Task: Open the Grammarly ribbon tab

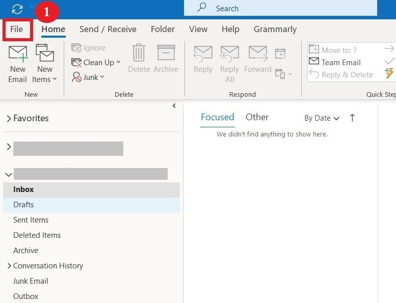Action: 275,29
